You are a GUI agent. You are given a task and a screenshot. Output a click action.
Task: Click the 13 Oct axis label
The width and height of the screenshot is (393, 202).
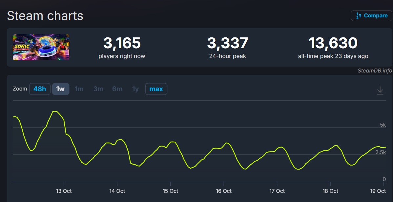tap(64, 191)
